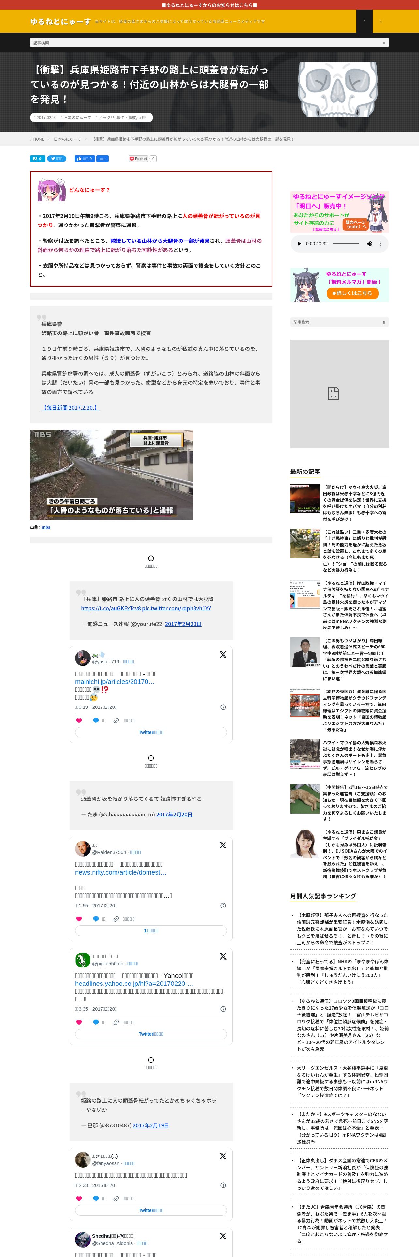Like the @pipipi550ton tweet
The width and height of the screenshot is (419, 1257).
pos(79,1022)
